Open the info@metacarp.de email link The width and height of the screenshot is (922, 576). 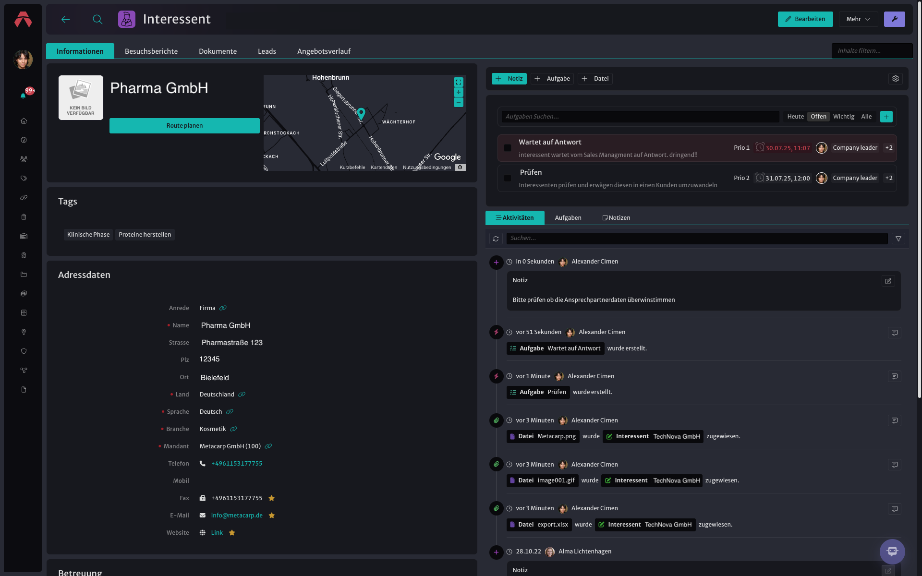(x=237, y=516)
